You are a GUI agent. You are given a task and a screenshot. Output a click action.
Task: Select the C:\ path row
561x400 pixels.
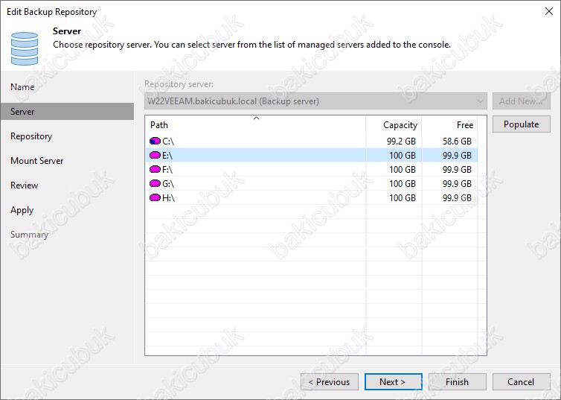[x=311, y=141]
